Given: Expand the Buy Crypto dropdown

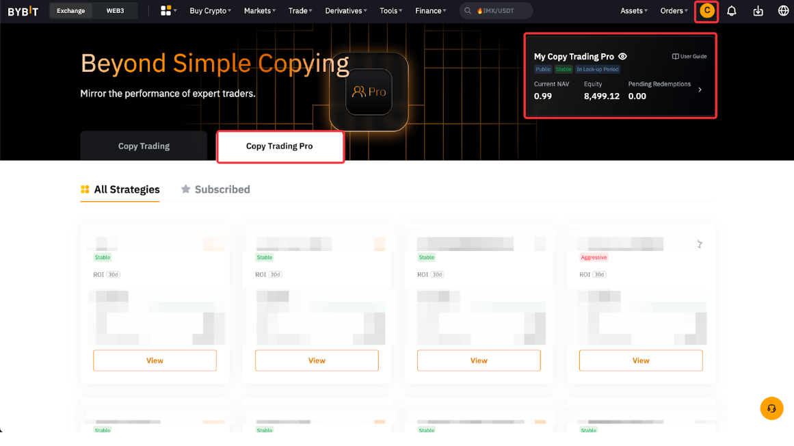Looking at the screenshot, I should (x=210, y=11).
